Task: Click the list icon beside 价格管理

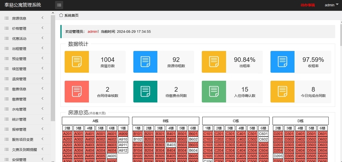Action: (x=6, y=28)
